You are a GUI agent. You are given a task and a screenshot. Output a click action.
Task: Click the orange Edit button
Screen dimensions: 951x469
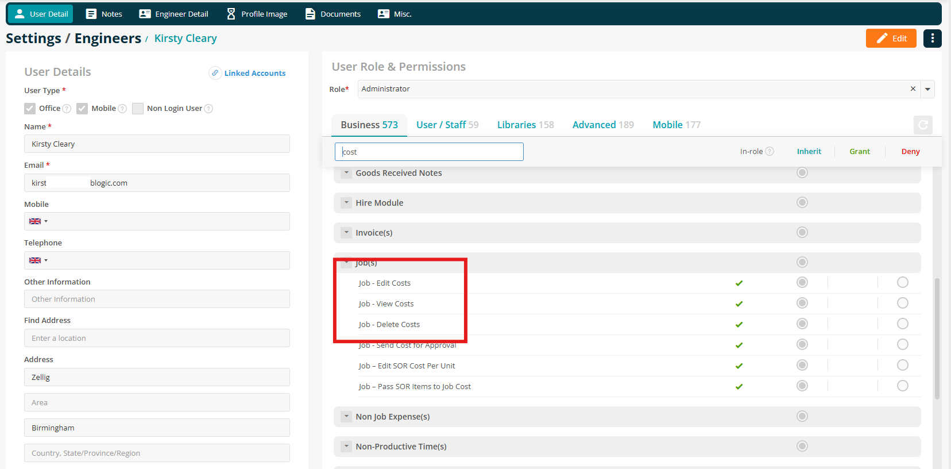click(891, 39)
